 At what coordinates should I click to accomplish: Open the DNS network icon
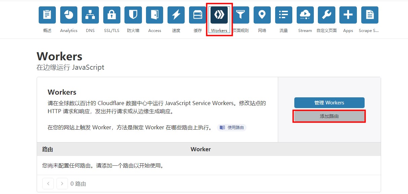tap(90, 15)
